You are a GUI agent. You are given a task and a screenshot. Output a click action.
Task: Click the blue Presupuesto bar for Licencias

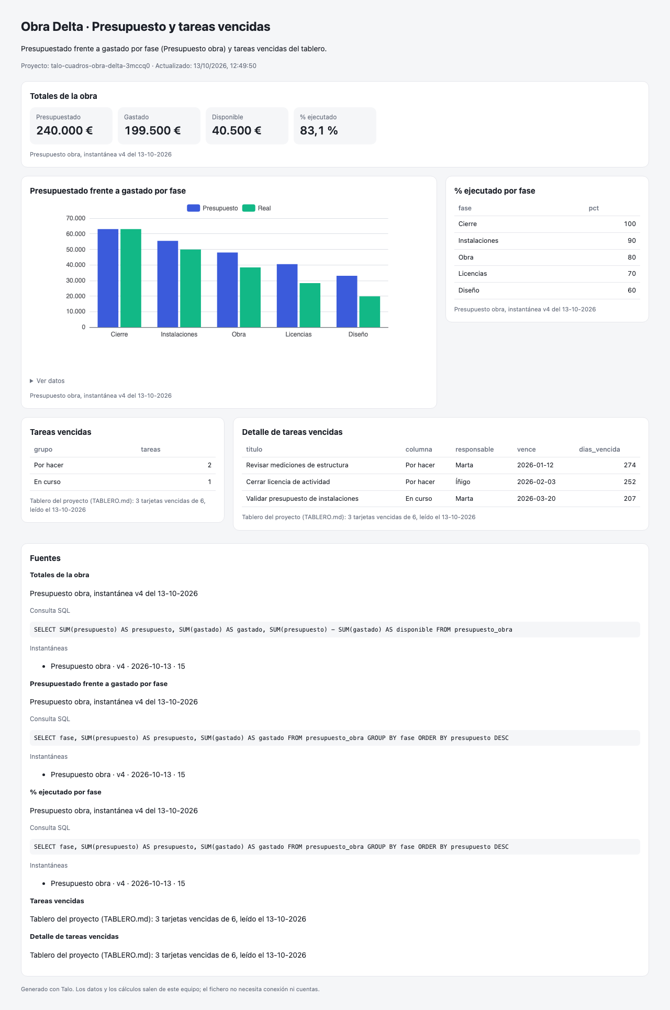[287, 296]
